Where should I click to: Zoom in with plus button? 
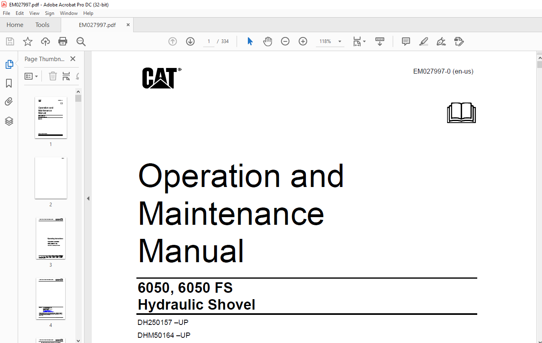303,41
